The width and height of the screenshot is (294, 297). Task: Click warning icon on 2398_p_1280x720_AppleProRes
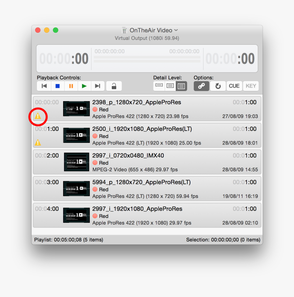38,116
